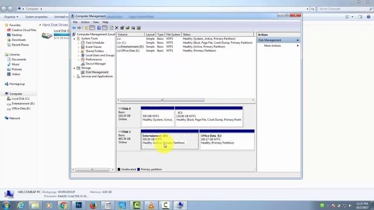Select the (C:) row in volume list
The height and width of the screenshot is (210, 374).
click(185, 43)
